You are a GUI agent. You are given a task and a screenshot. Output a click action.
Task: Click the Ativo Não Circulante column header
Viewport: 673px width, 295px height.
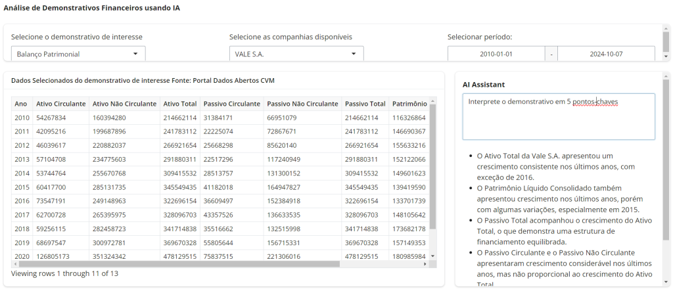click(124, 104)
